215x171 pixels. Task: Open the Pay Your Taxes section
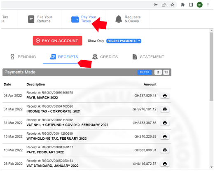pos(84,19)
